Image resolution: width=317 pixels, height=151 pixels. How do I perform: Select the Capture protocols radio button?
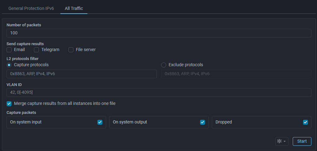click(9, 65)
